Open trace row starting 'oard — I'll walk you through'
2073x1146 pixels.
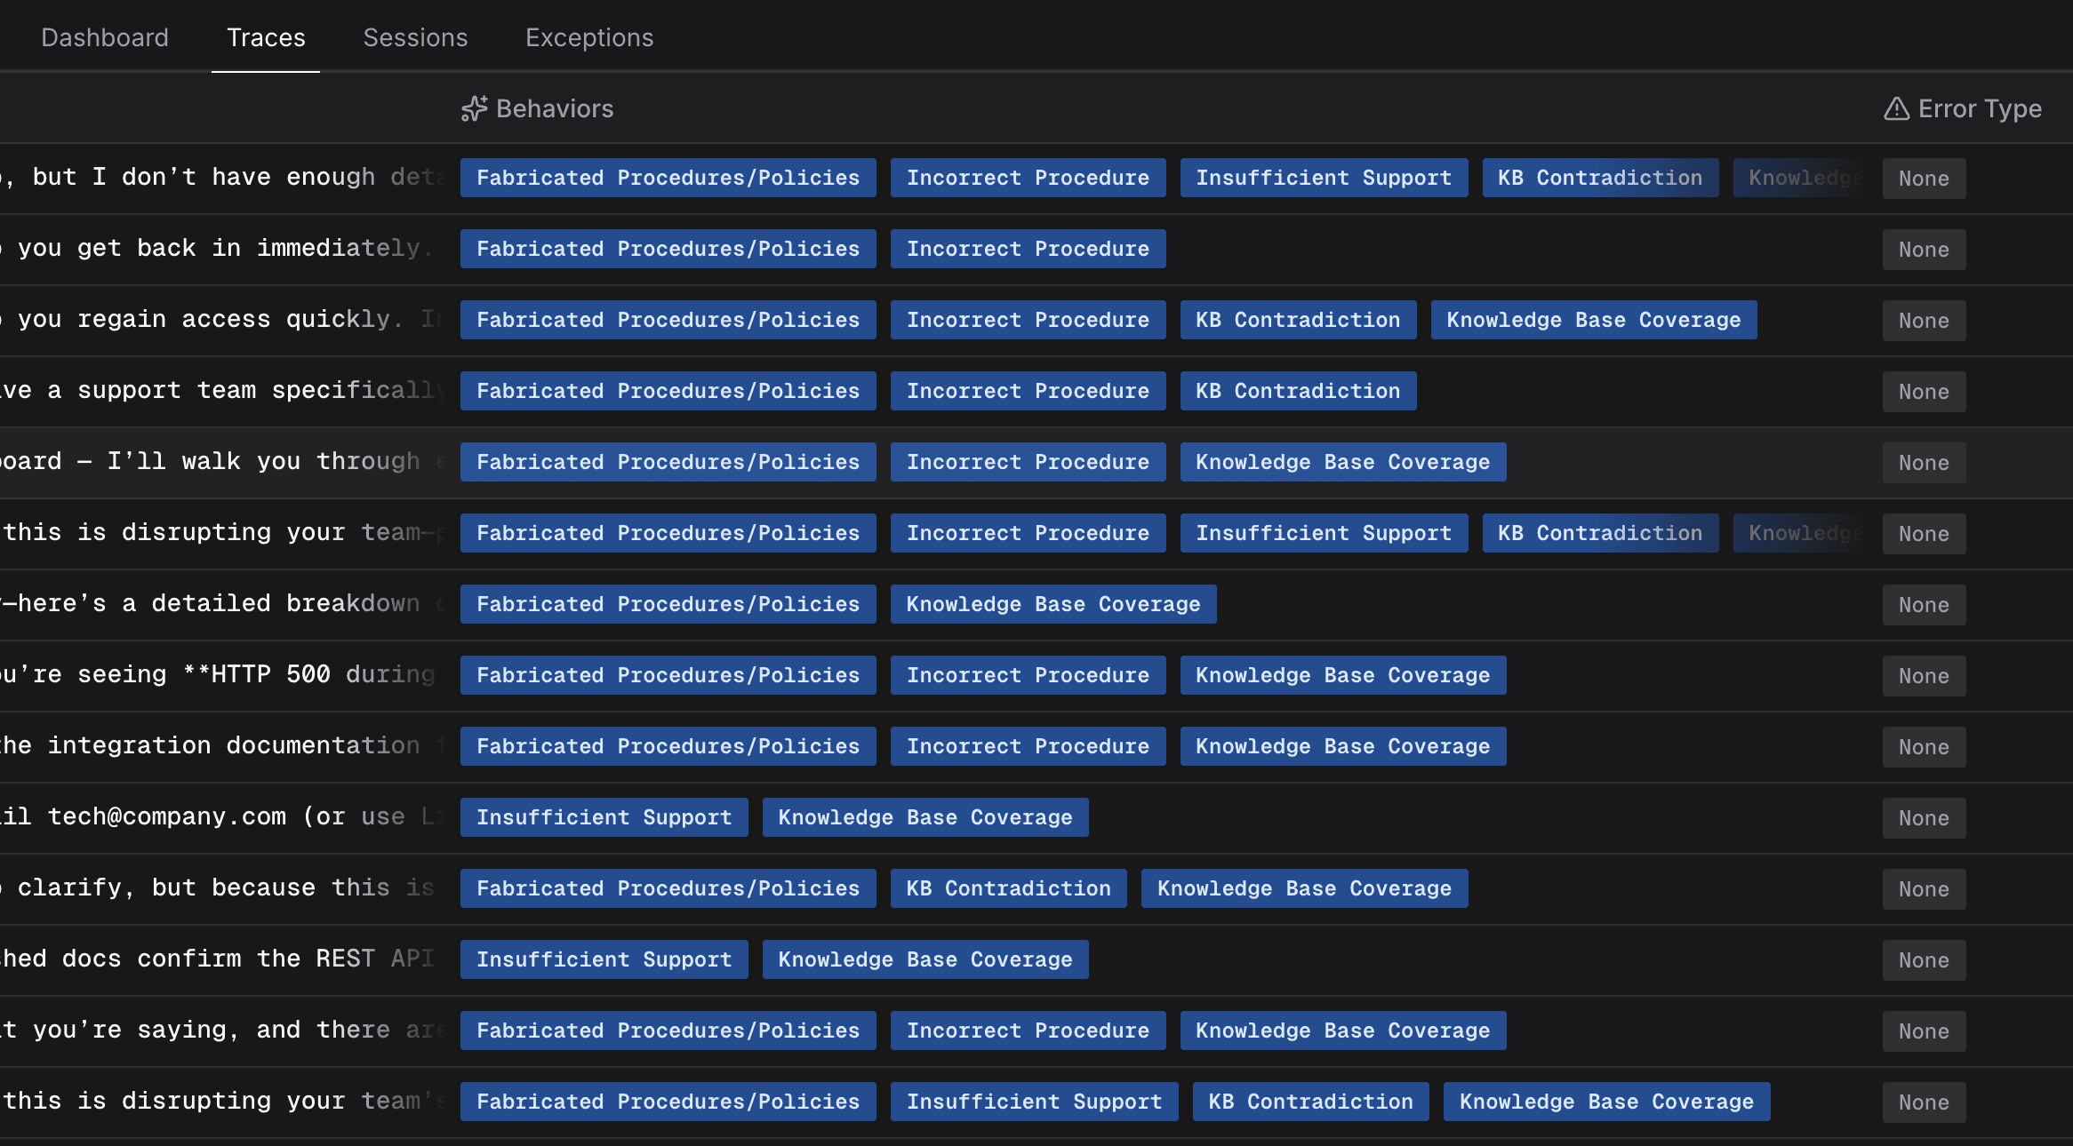[x=213, y=462]
